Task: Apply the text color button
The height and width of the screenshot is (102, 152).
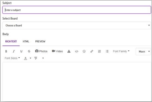Action: [25, 58]
